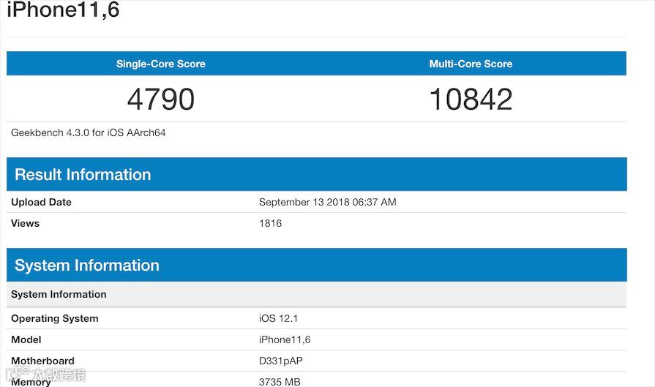Click the iPhone11,6 page title
Image resolution: width=655 pixels, height=387 pixels.
click(x=63, y=10)
